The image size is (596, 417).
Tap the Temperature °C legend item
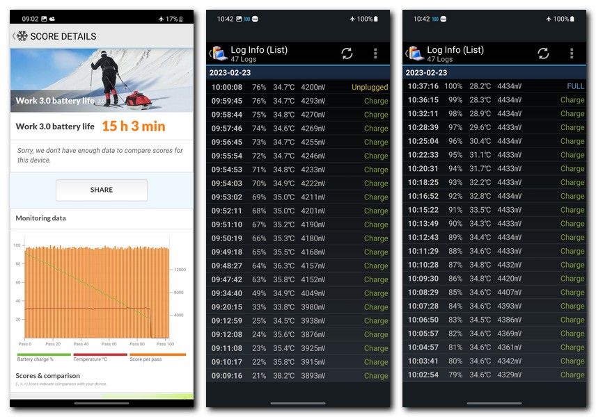90,358
